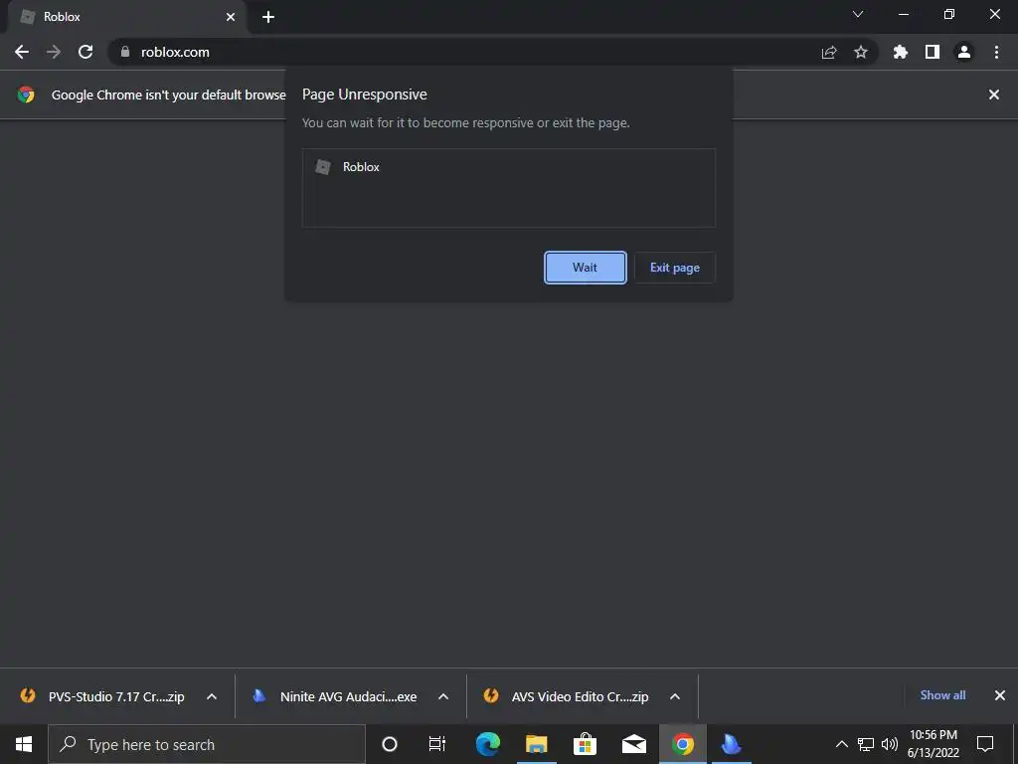Open Microsoft Store from taskbar

click(585, 744)
